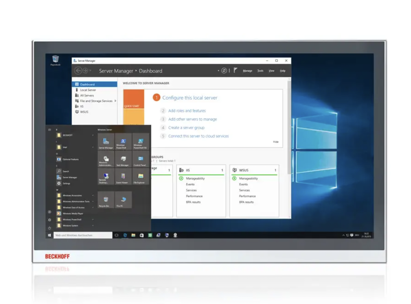
Task: Open the Manage menu
Action: pyautogui.click(x=247, y=71)
